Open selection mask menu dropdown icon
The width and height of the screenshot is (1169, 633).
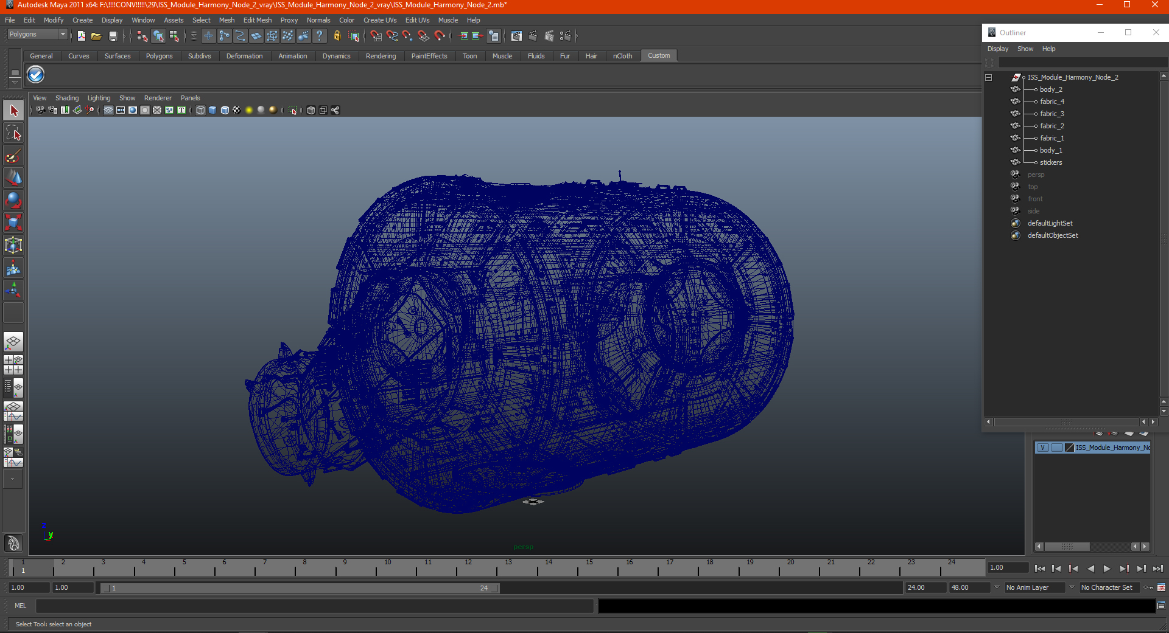[194, 36]
